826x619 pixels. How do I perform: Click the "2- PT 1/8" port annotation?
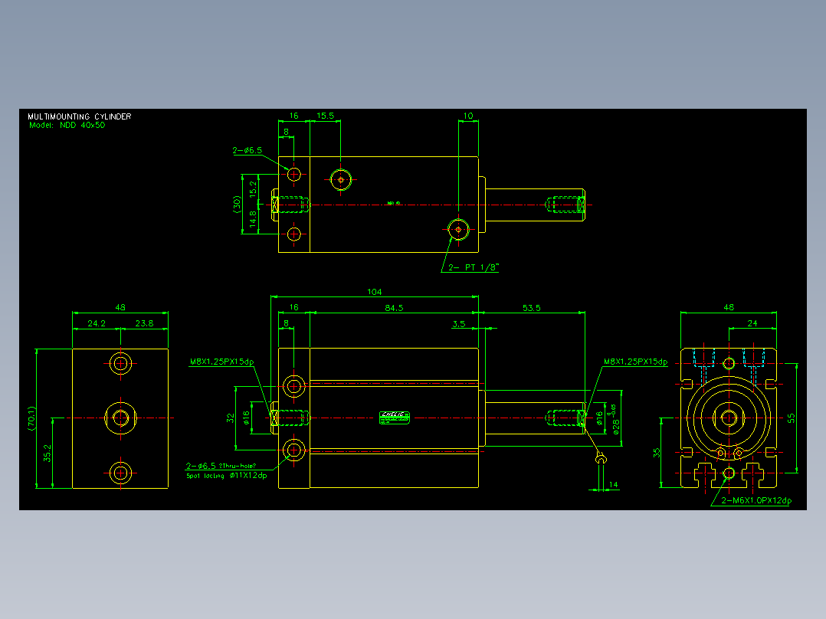pos(473,267)
